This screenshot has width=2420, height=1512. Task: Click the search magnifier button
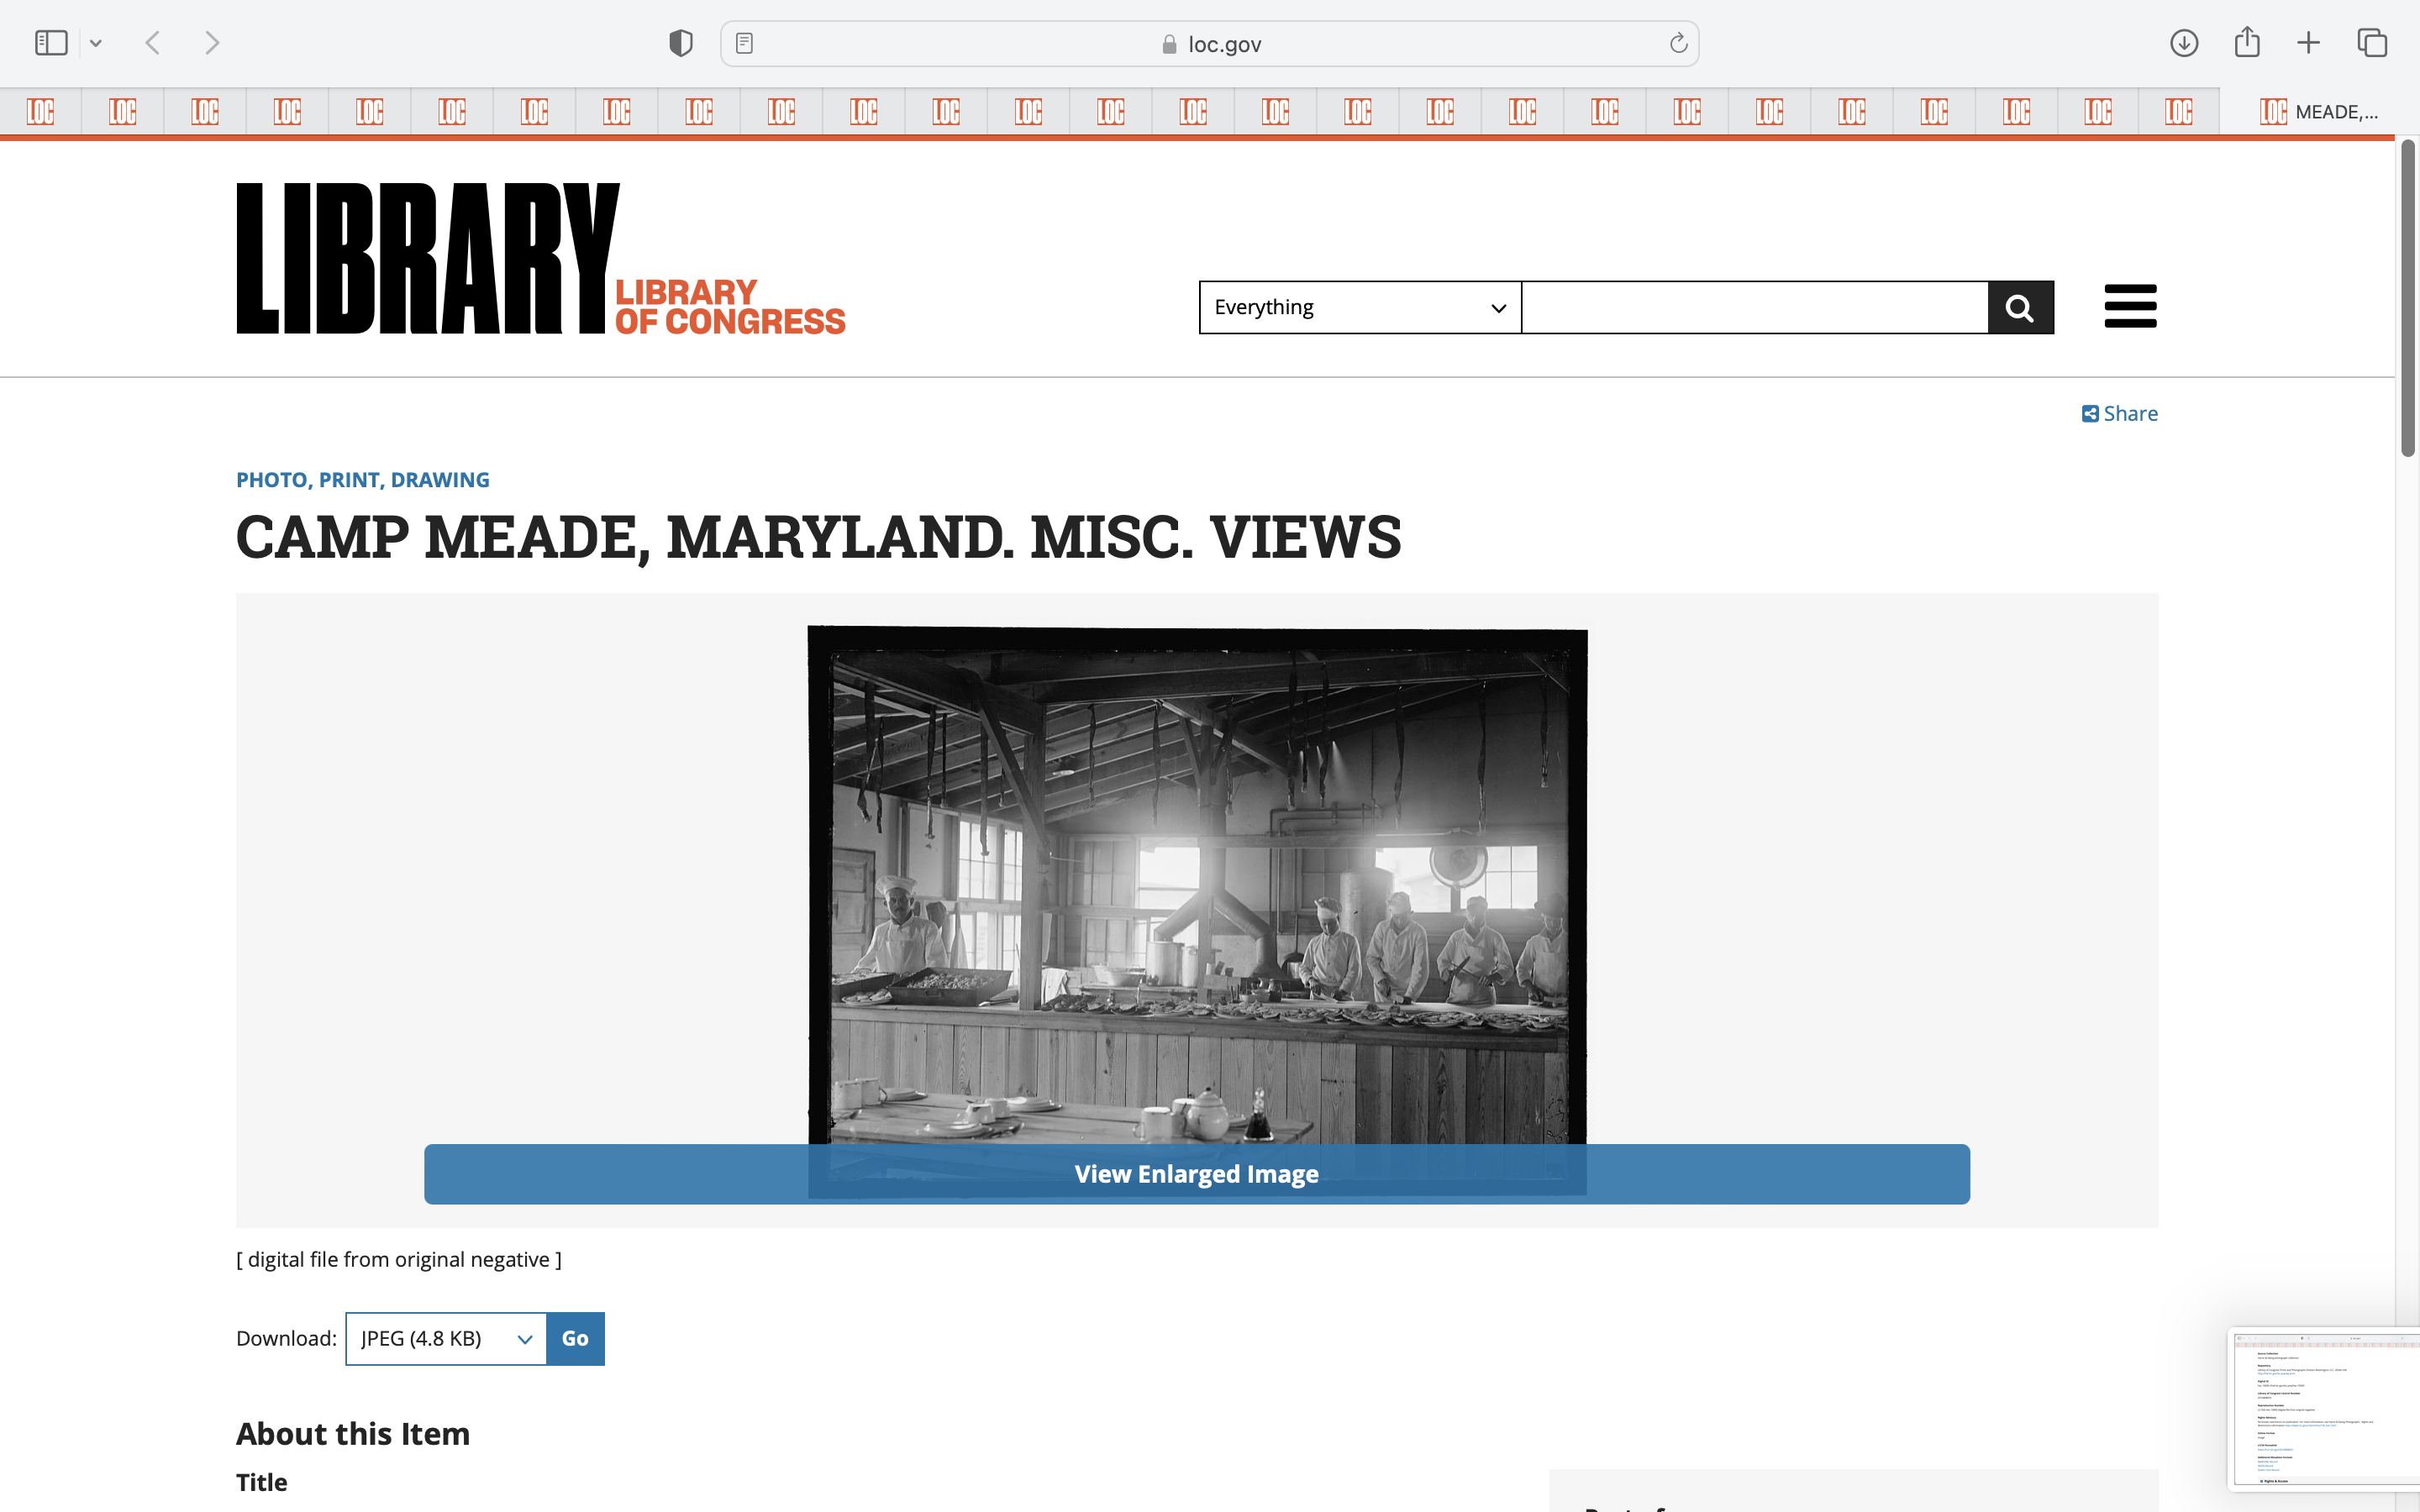2020,307
